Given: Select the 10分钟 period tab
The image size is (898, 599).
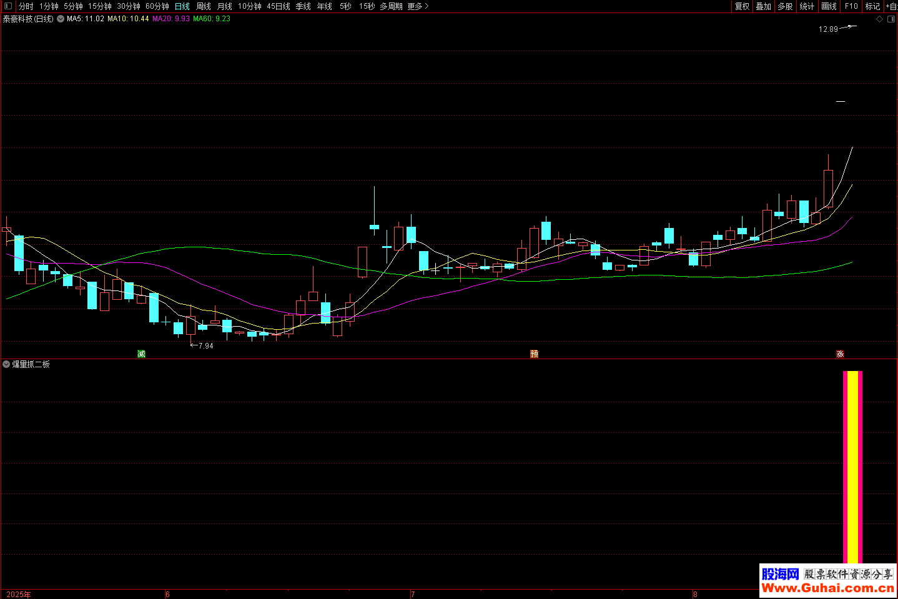Looking at the screenshot, I should click(x=250, y=6).
